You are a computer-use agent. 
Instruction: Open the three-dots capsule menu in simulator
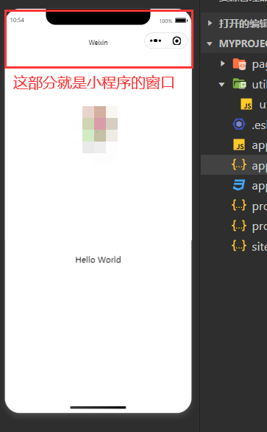pyautogui.click(x=156, y=41)
